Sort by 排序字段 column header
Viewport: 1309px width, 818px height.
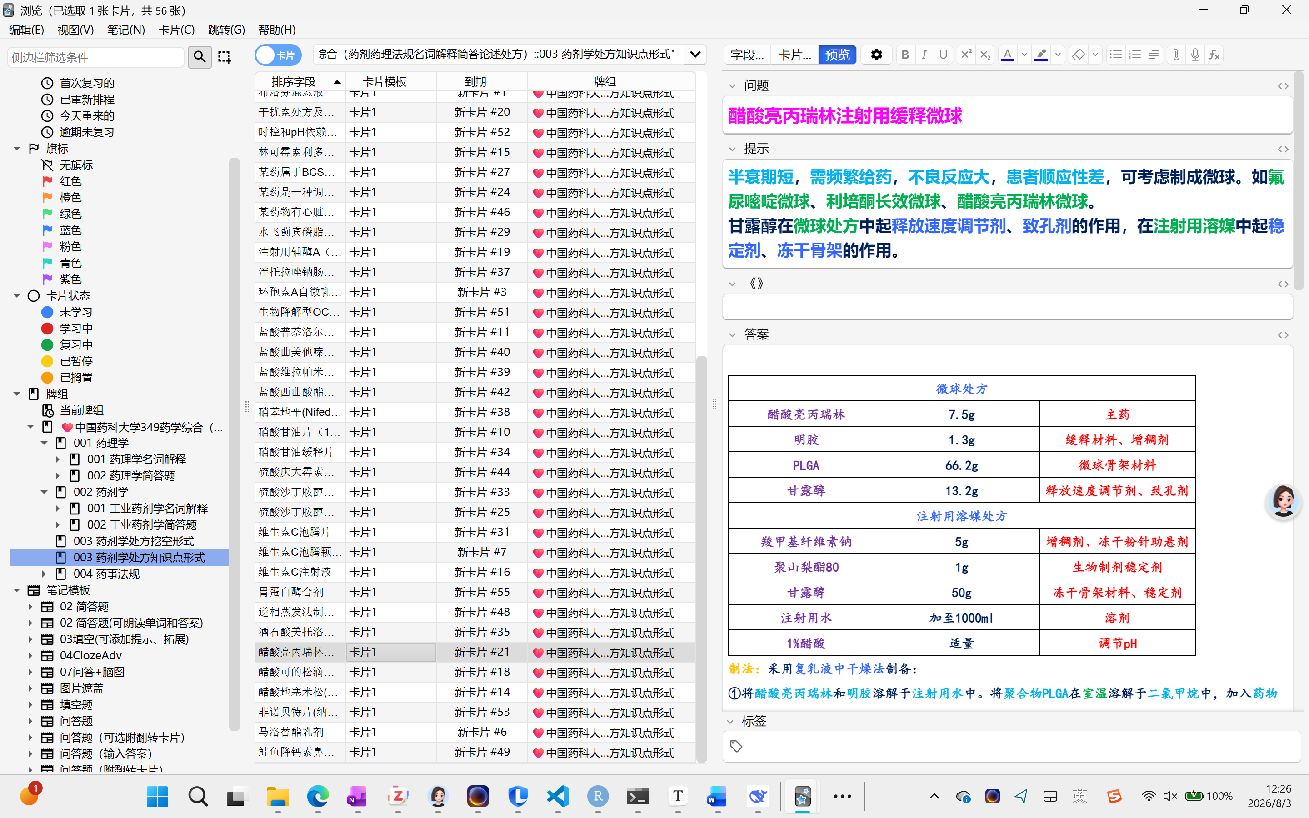[x=300, y=82]
